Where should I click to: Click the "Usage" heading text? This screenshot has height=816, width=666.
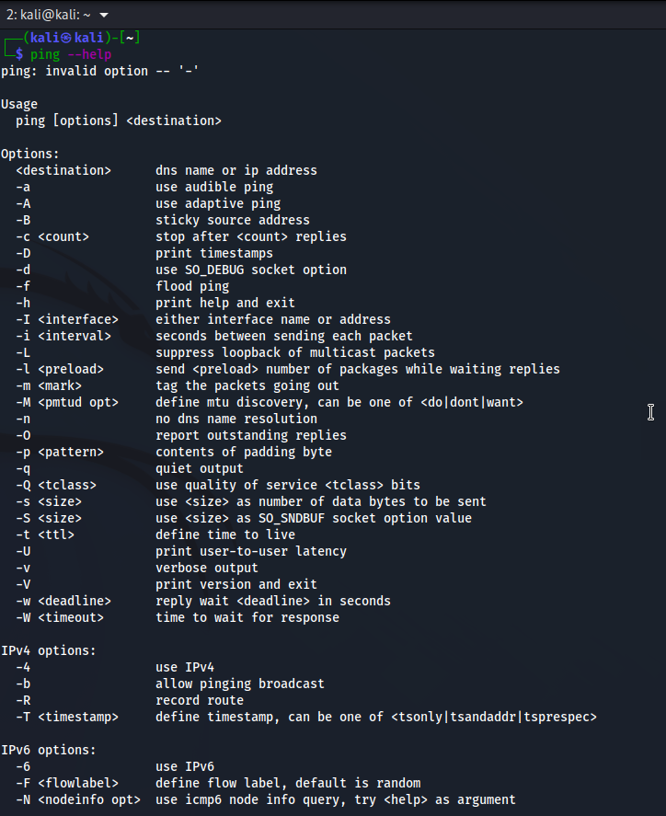[x=19, y=104]
